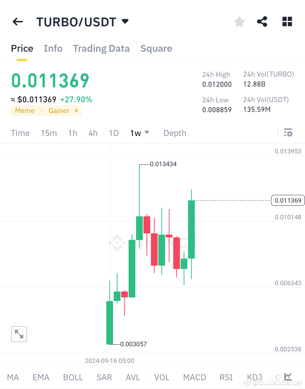Switch the chart to 1D timeframe
The height and width of the screenshot is (389, 305).
114,133
